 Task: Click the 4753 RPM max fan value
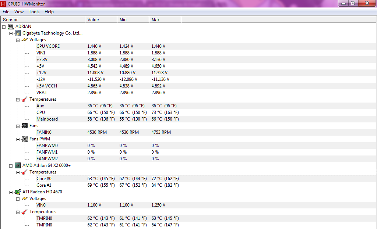tap(161, 132)
